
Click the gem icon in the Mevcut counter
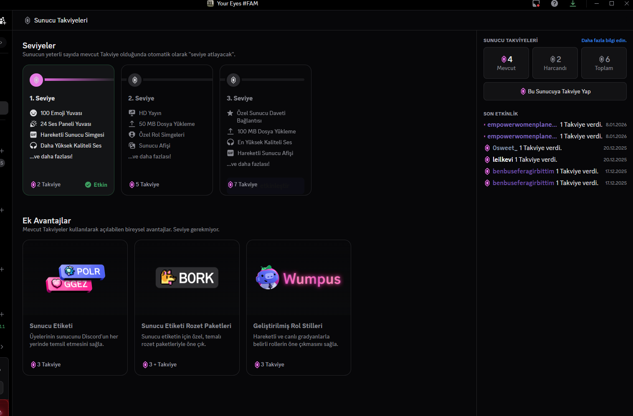(504, 59)
